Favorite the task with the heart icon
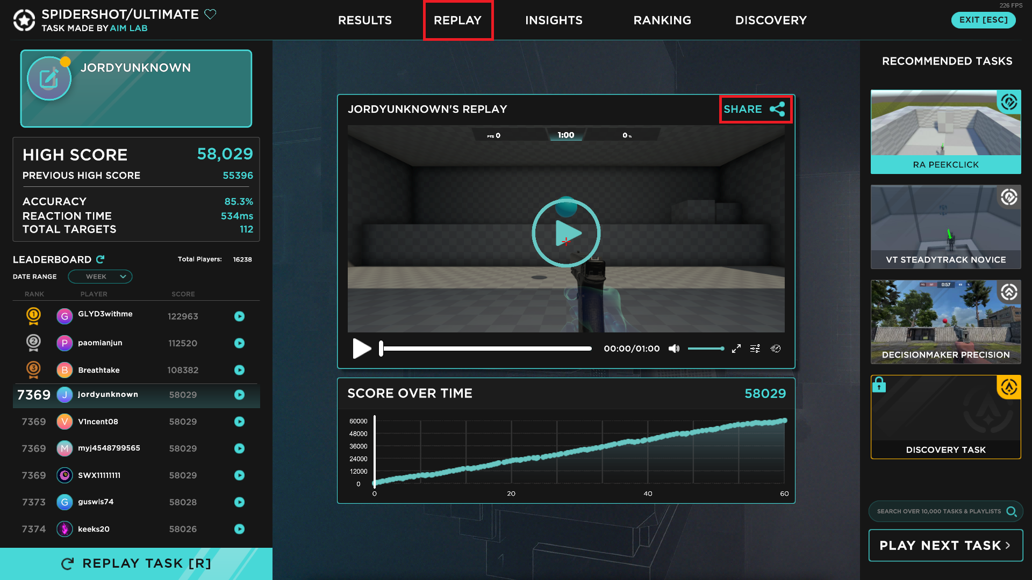 click(210, 15)
